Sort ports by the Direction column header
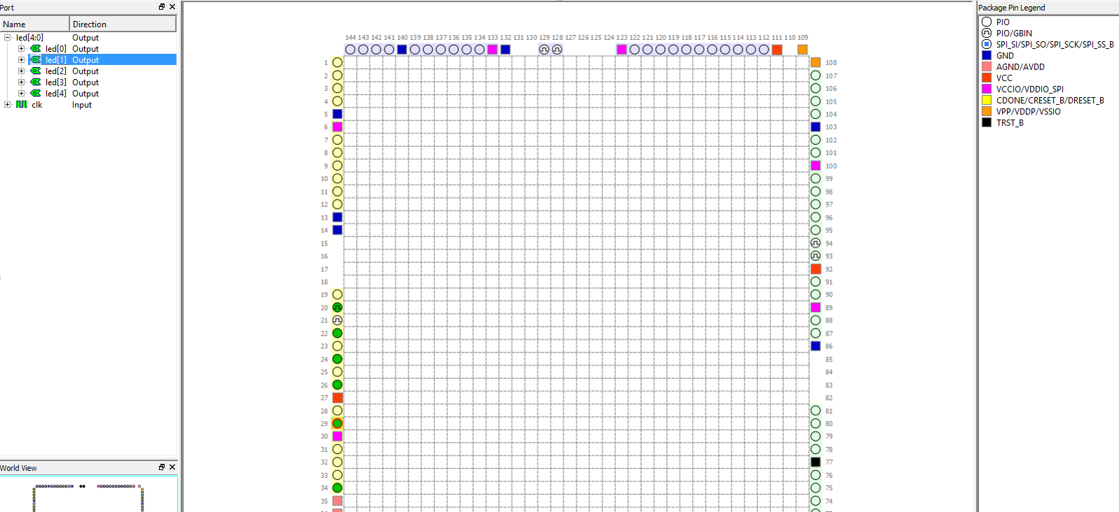The width and height of the screenshot is (1119, 512). pos(123,24)
